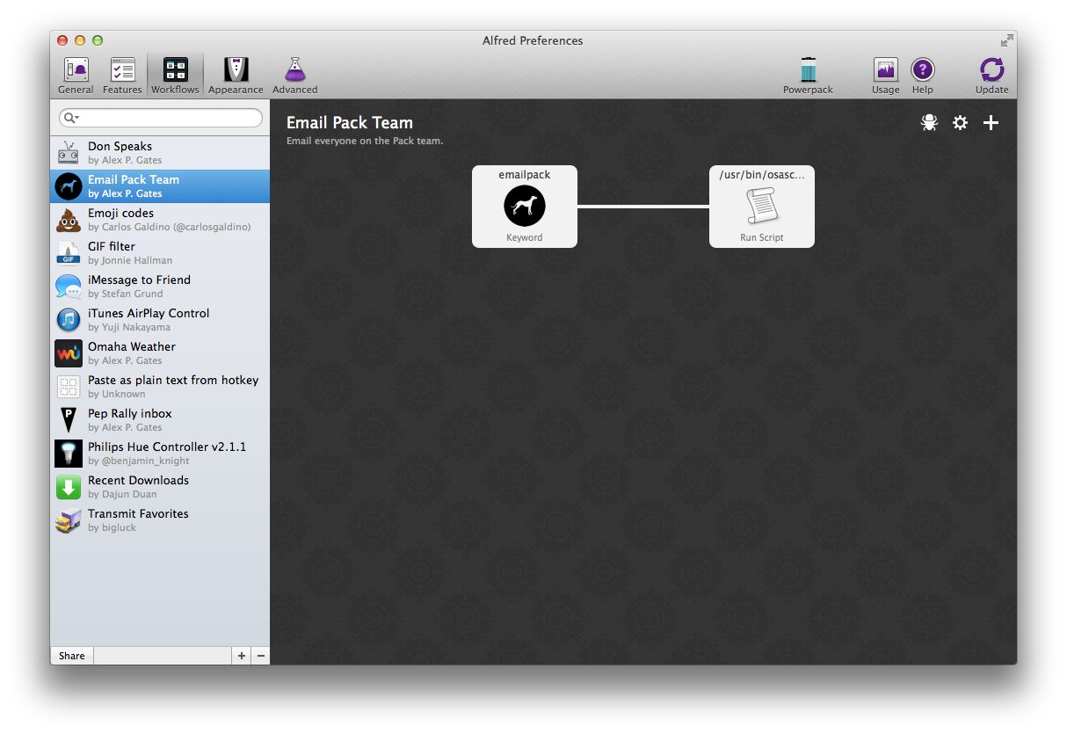This screenshot has height=734, width=1067.
Task: Click the Share button
Action: 72,656
